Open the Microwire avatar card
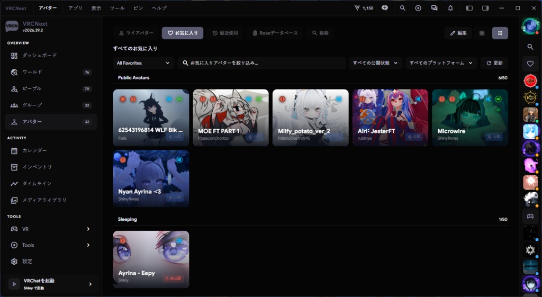Viewport: 542px width, 297px height. click(470, 118)
